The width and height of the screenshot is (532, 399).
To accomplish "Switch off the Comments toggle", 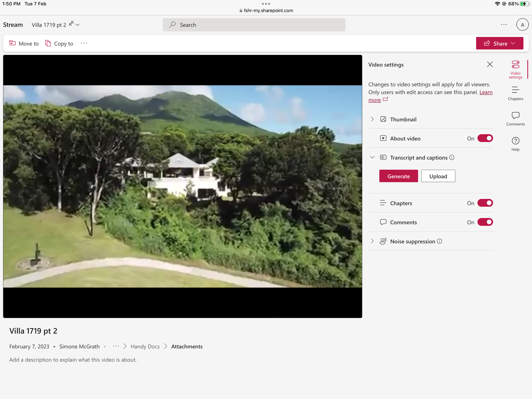I will click(x=485, y=222).
